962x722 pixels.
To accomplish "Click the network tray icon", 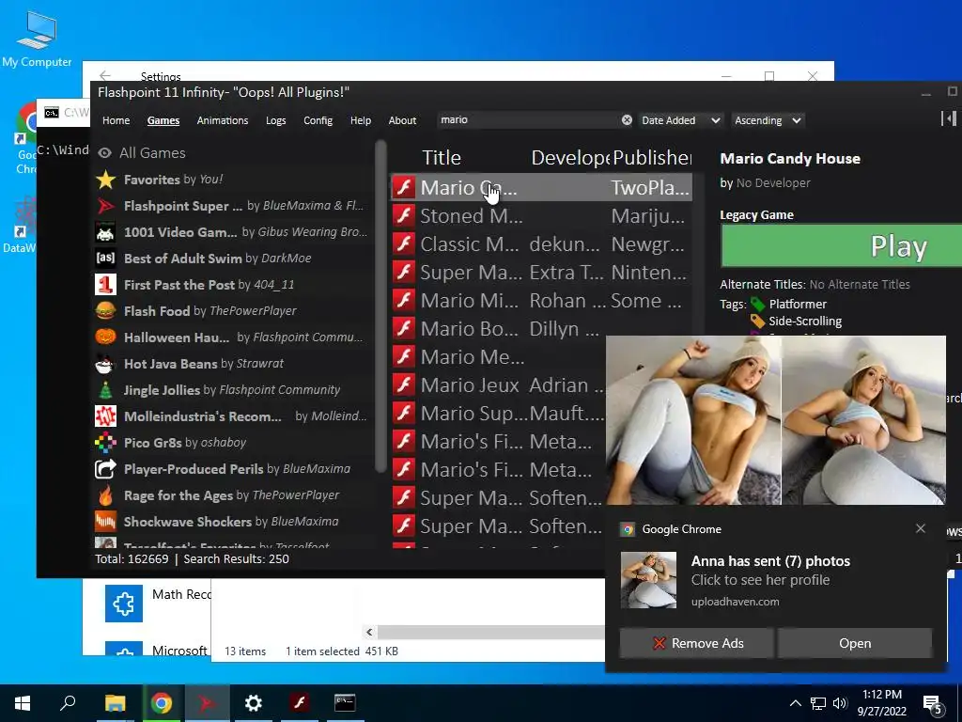I will [x=818, y=703].
